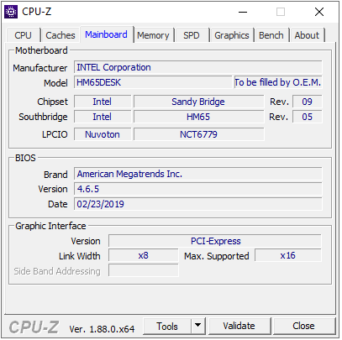Click the Nuvoton LPCIO vendor field
Image resolution: width=342 pixels, height=340 pixels.
(x=103, y=134)
